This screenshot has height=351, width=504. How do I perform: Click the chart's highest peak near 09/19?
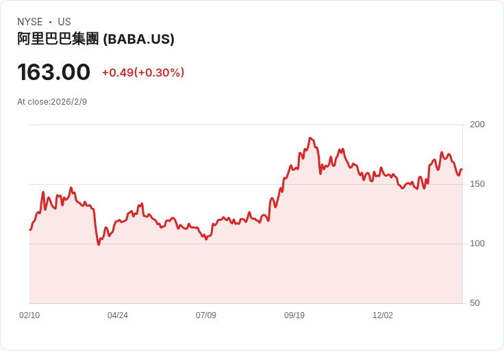[310, 138]
